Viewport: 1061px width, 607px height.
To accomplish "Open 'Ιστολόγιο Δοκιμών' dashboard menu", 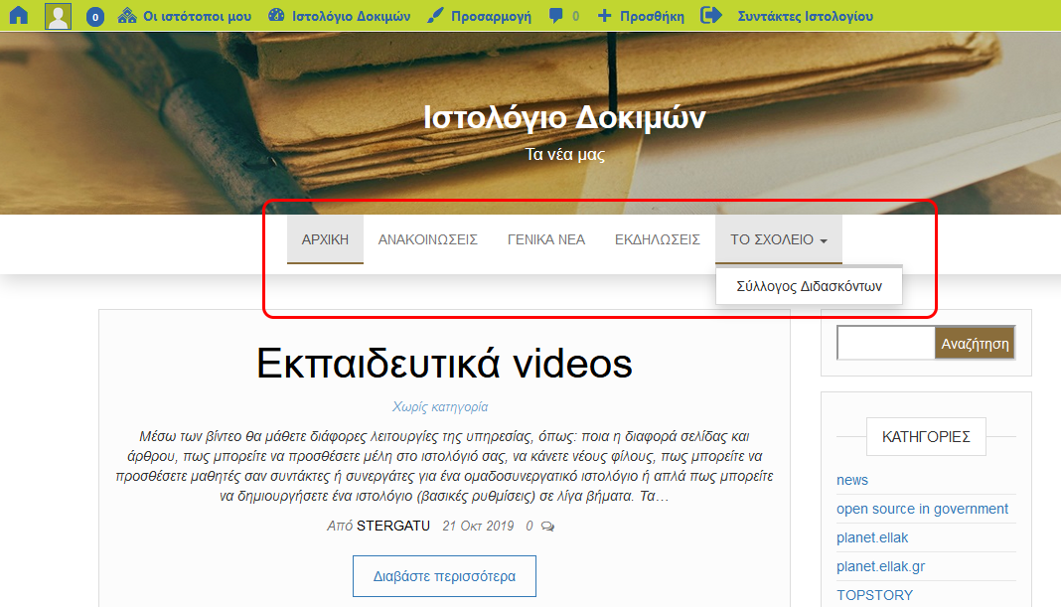I will 339,16.
